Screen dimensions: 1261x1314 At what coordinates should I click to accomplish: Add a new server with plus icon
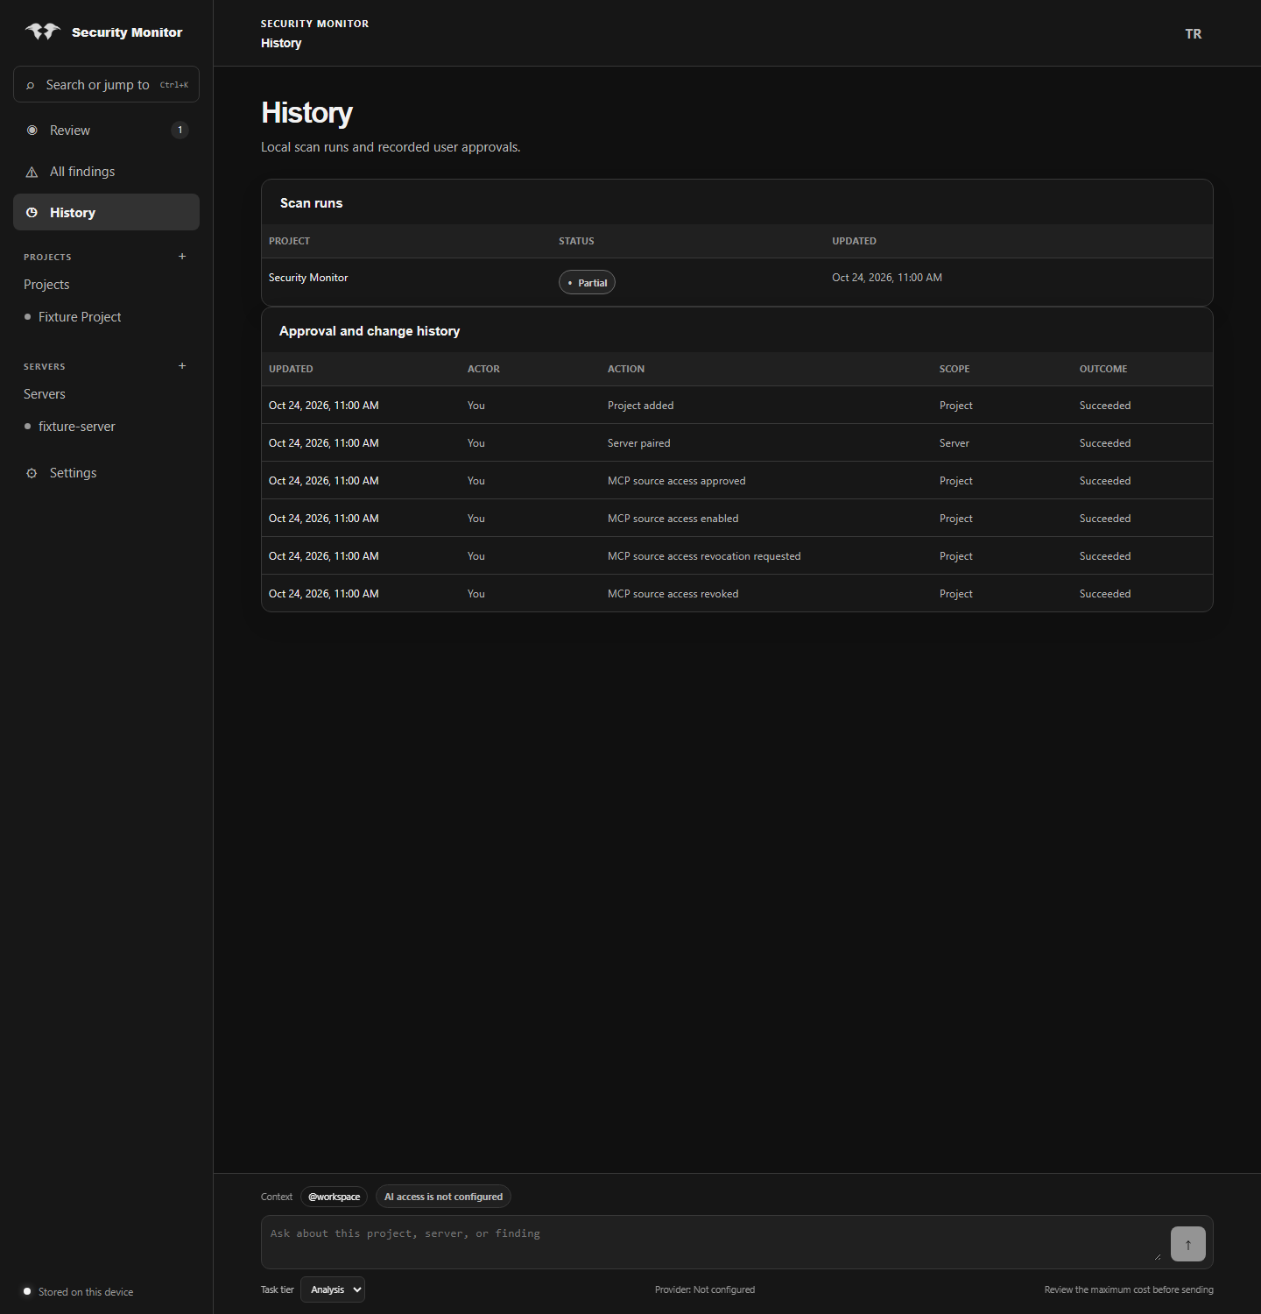coord(182,366)
